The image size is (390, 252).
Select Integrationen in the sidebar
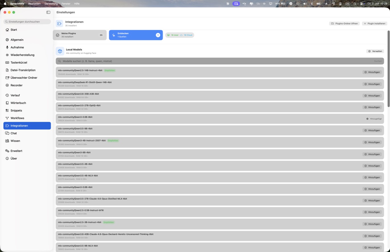[x=27, y=126]
